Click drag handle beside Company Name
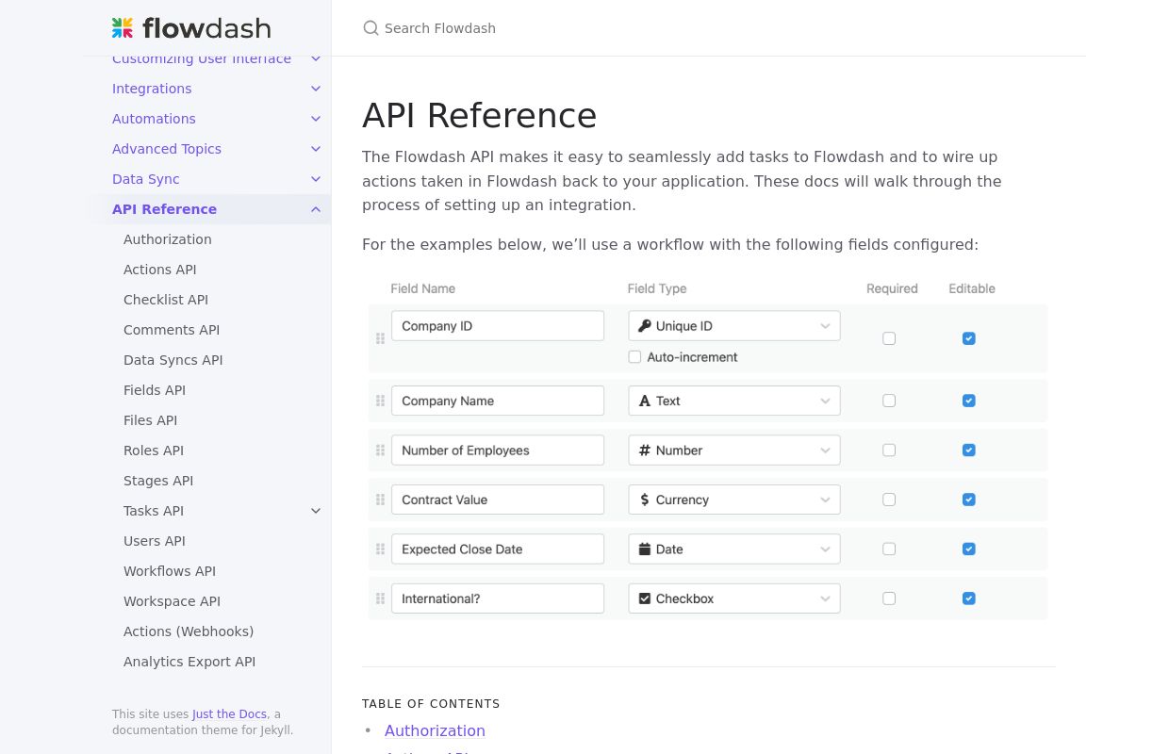 click(381, 401)
